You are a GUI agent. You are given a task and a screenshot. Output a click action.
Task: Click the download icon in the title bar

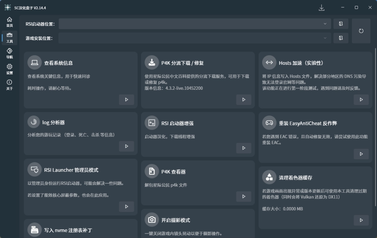321,7
